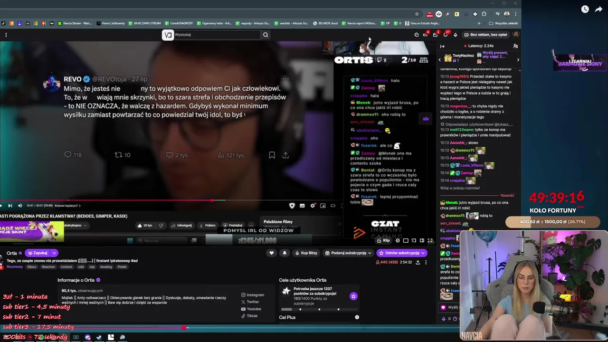Go to next gift leaderboard entry

point(518,59)
